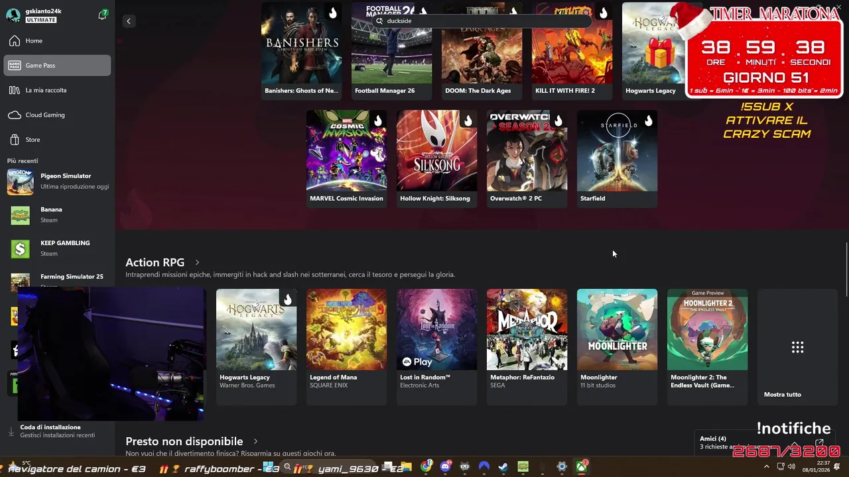Click flame icon on Starfield tile
The image size is (849, 477).
tap(648, 121)
